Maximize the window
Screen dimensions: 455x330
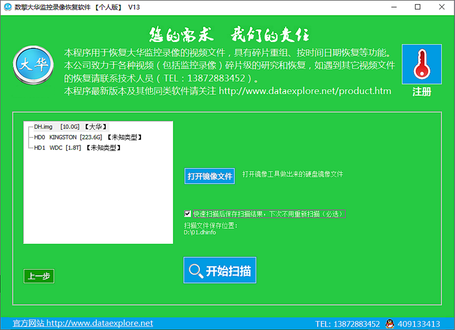pos(418,7)
